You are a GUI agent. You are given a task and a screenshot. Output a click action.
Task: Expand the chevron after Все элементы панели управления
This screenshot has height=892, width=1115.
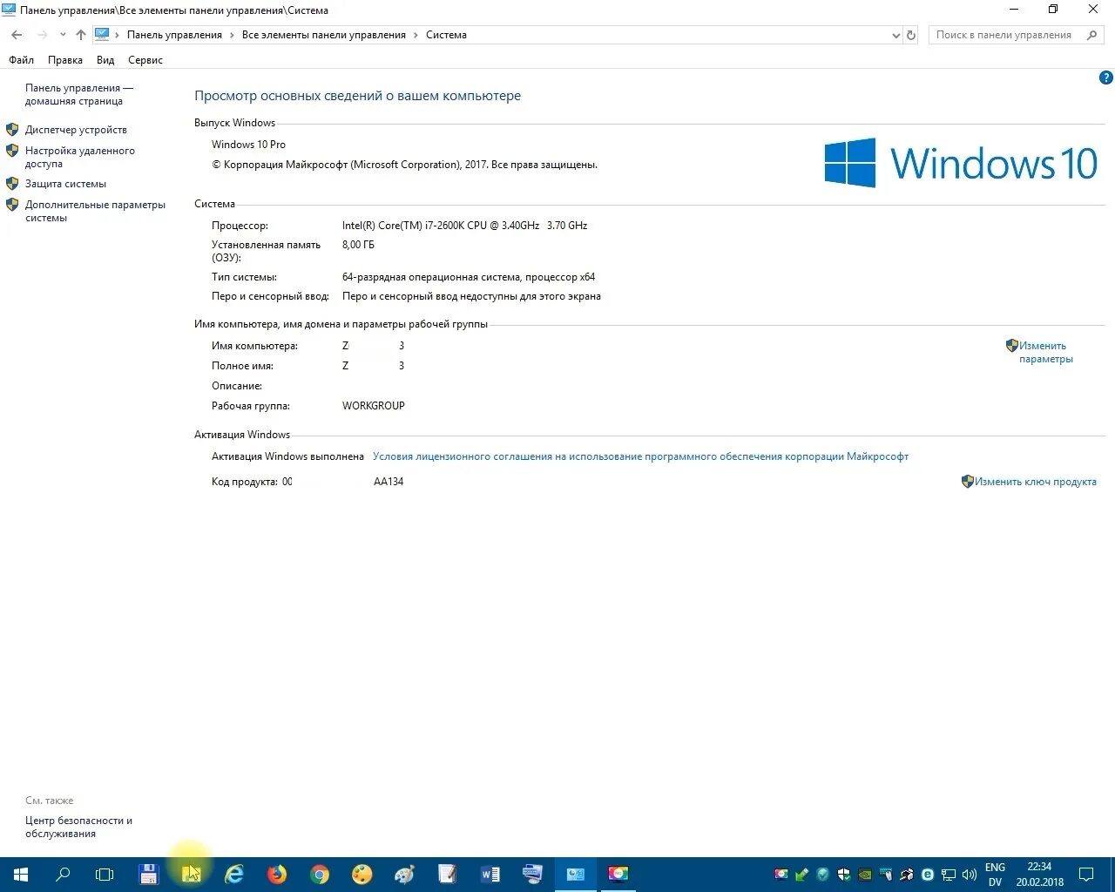tap(416, 35)
